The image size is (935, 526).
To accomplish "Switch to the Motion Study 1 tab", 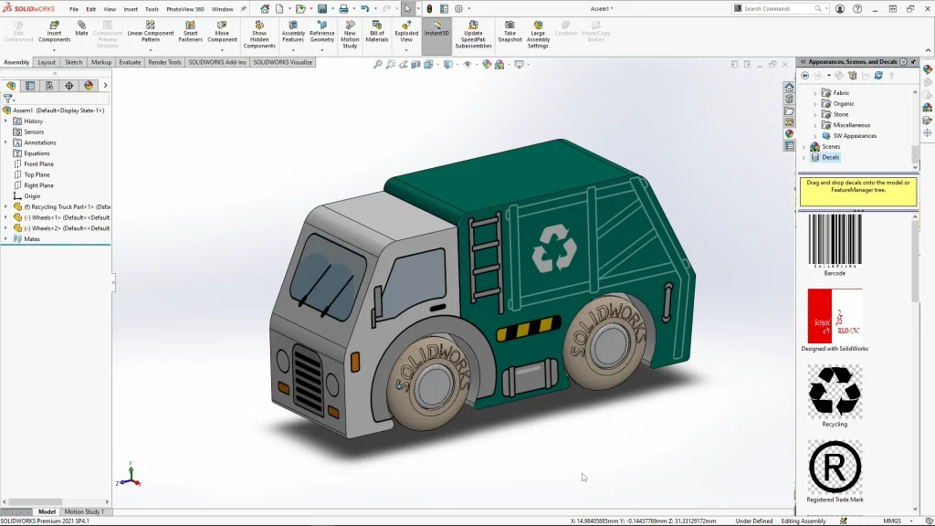I will click(x=84, y=512).
